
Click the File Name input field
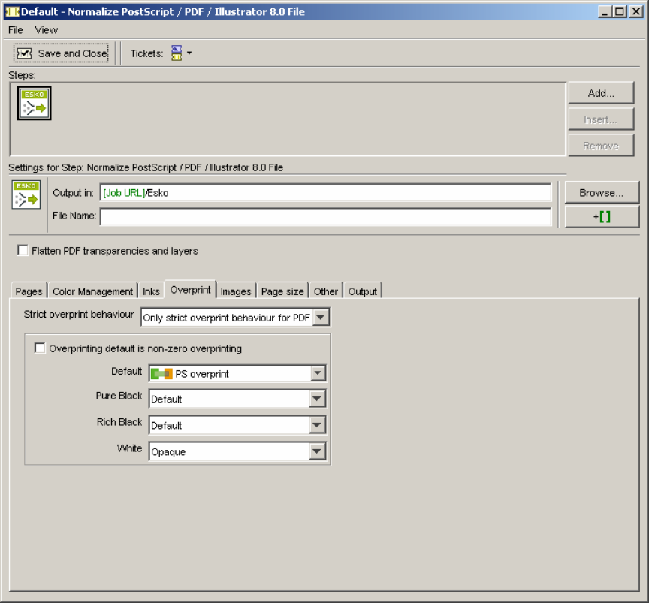click(325, 216)
